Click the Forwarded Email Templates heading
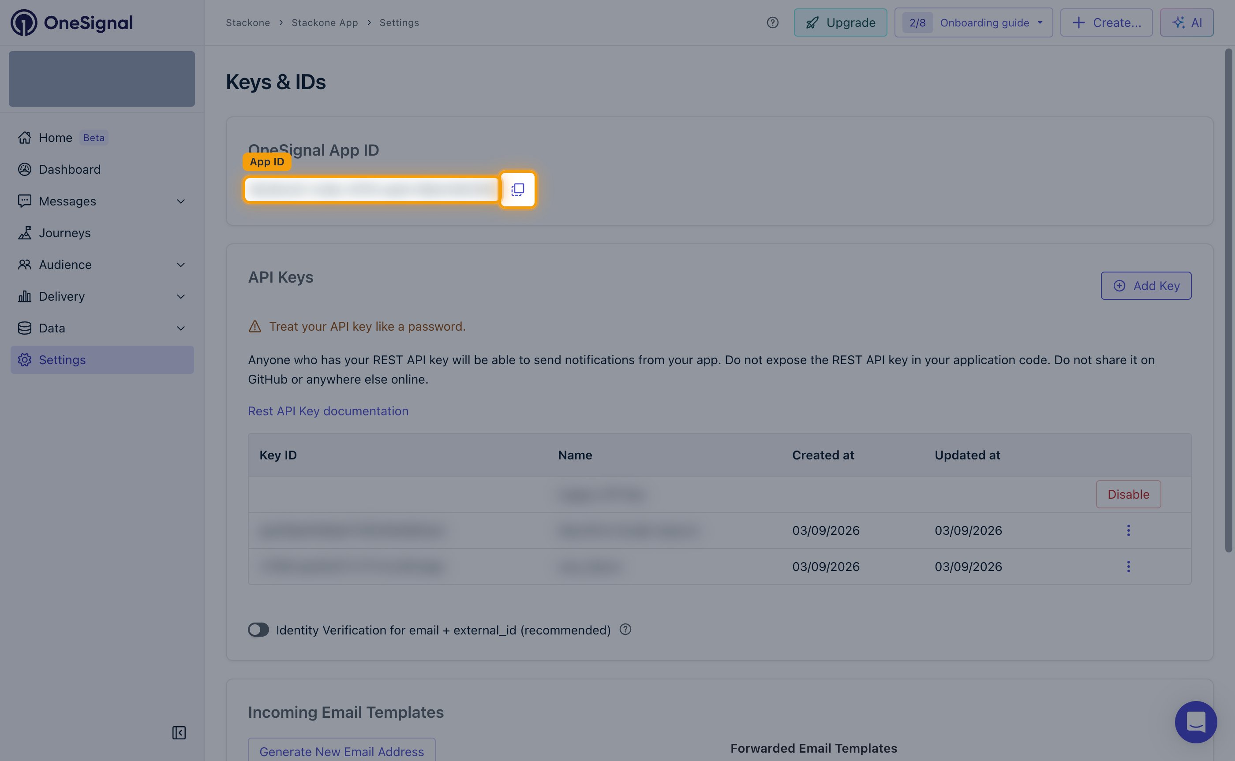Screen dimensions: 1235x761 [x=814, y=748]
